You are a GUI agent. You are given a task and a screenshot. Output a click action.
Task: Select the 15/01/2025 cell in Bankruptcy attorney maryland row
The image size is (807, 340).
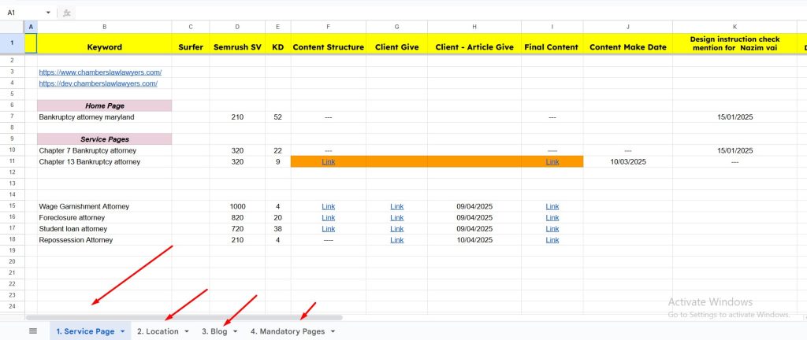coord(734,117)
